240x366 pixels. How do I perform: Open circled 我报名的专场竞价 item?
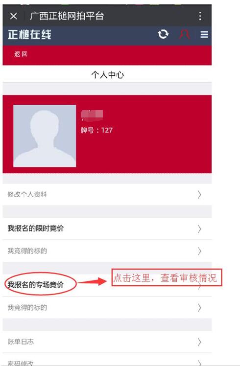(x=35, y=285)
